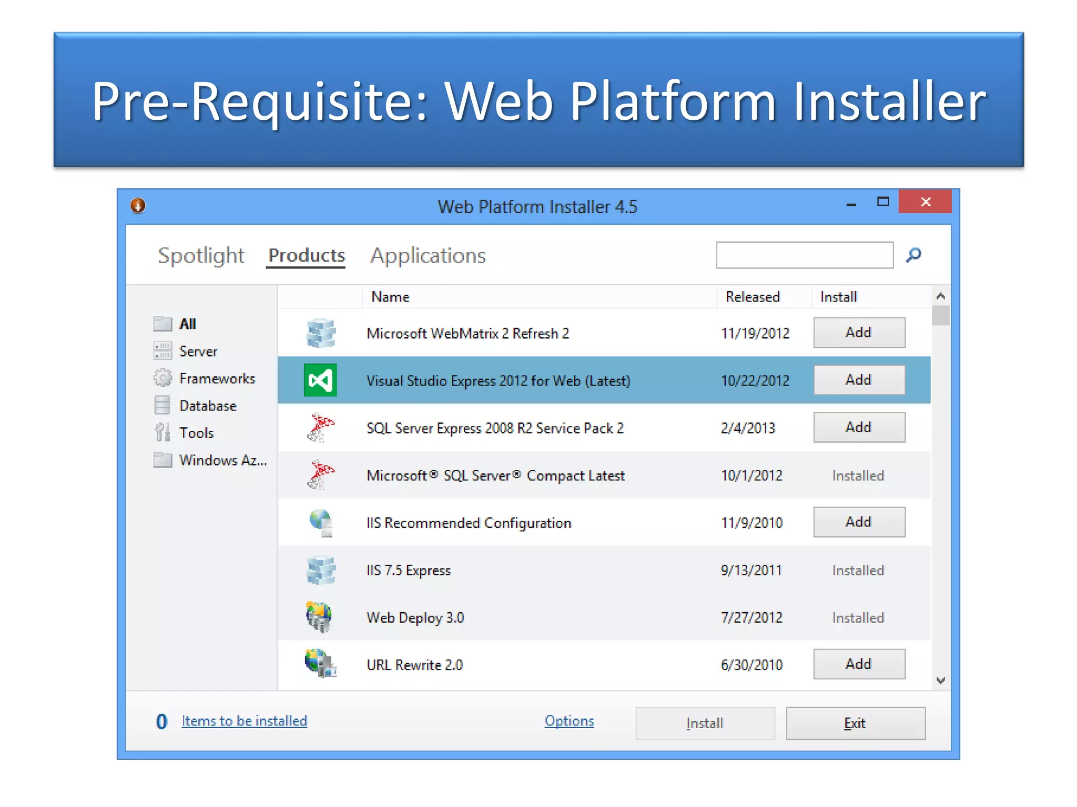Click the Install button at the bottom
This screenshot has width=1077, height=807.
click(x=705, y=723)
